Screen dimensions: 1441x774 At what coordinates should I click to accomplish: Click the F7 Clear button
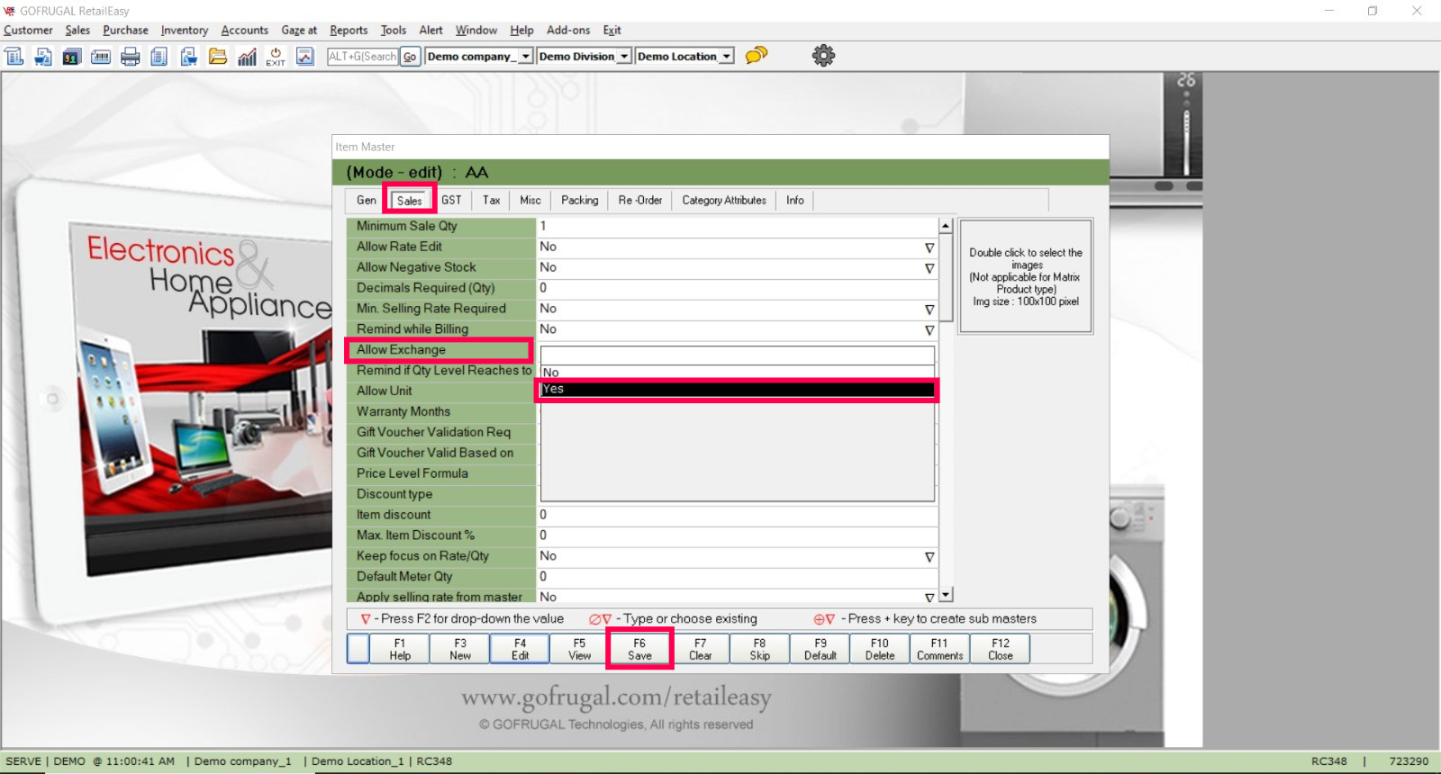point(700,649)
